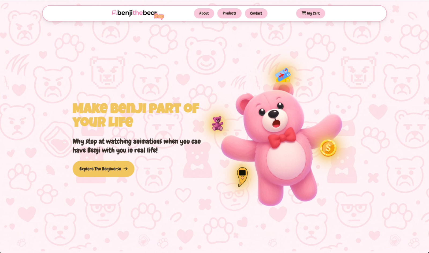Click the bear head icon in logo
The height and width of the screenshot is (253, 429).
114,13
